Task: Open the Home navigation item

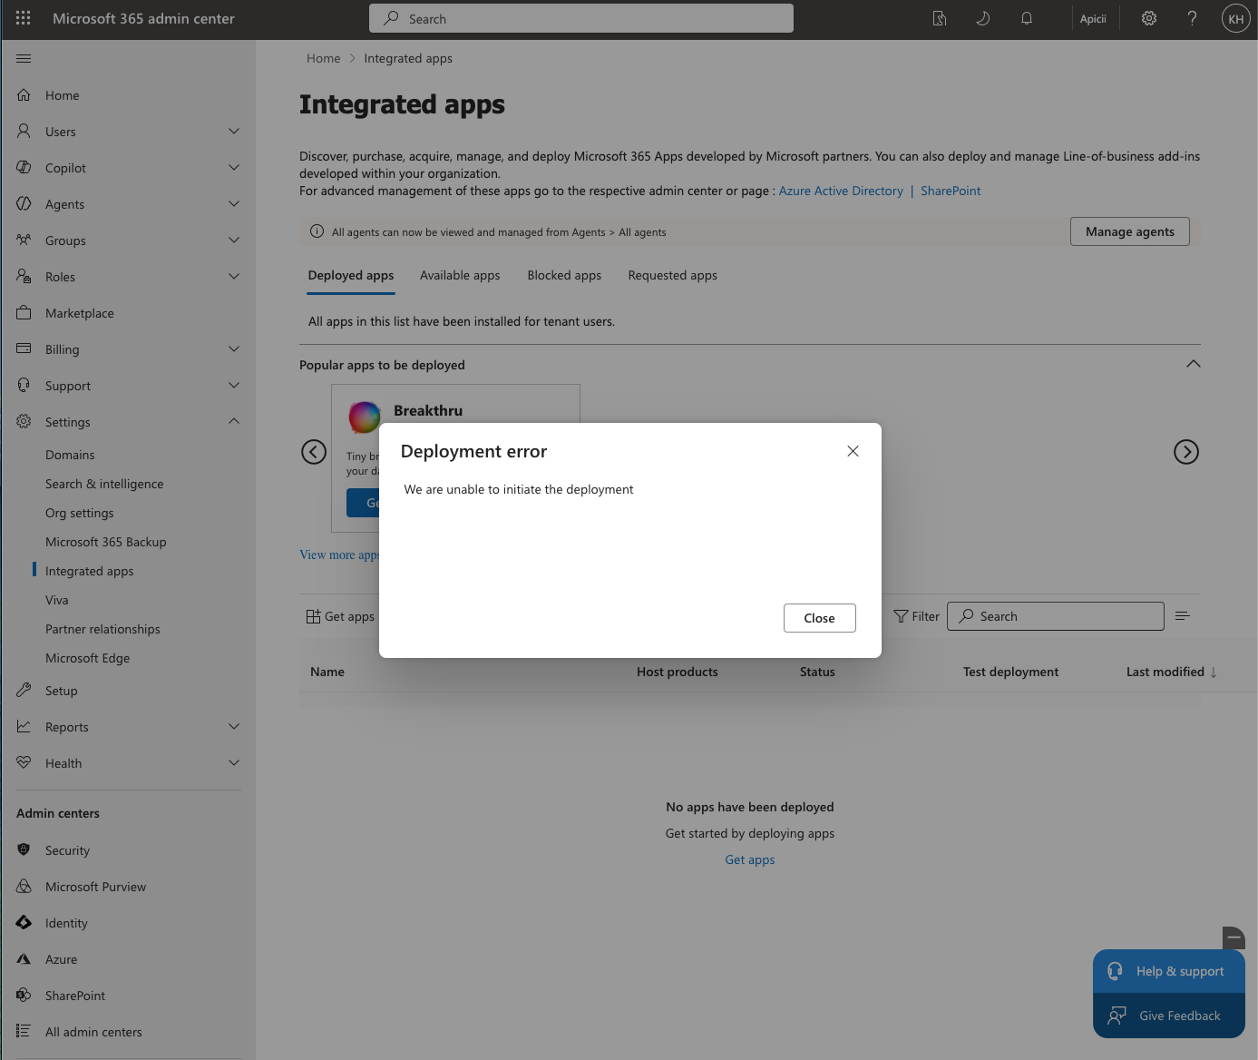Action: (129, 95)
